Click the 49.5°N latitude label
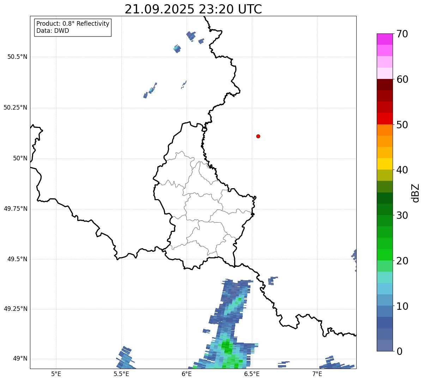Screen dimensions: 424x381 [x=17, y=259]
